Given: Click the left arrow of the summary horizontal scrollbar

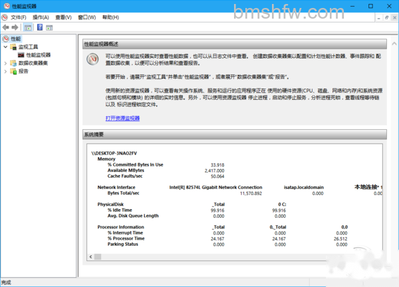Looking at the screenshot, I should (91, 256).
